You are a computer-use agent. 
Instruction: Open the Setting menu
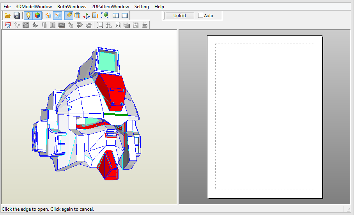tap(142, 7)
